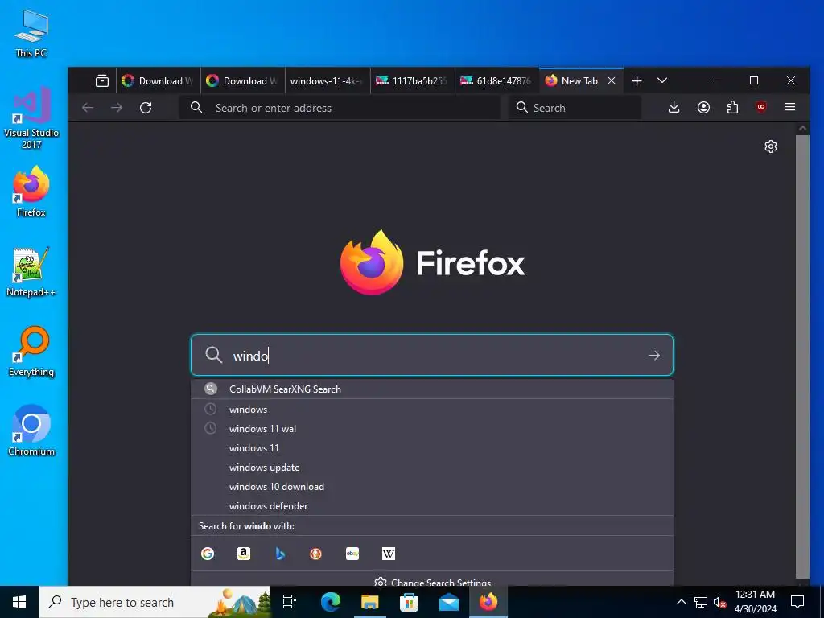The height and width of the screenshot is (618, 824).
Task: Open This PC desktop icon
Action: click(31, 32)
